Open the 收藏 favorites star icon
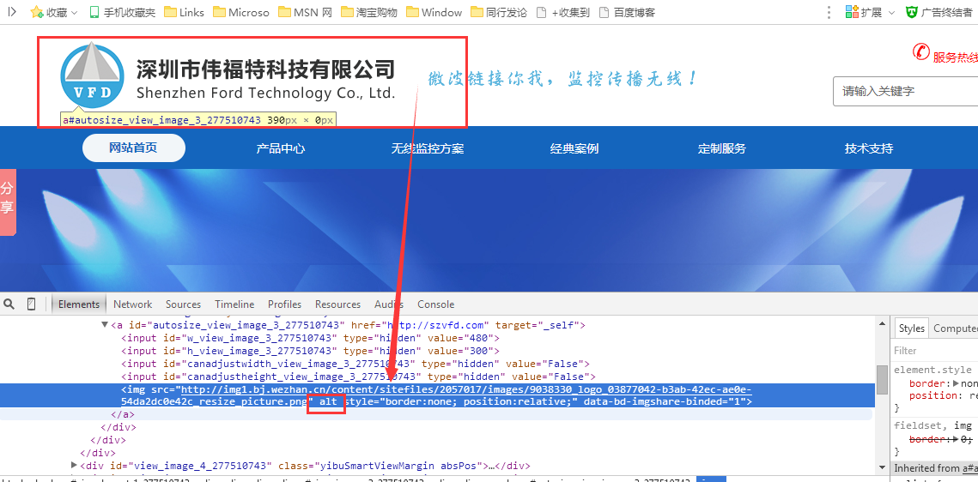This screenshot has height=482, width=978. point(37,12)
